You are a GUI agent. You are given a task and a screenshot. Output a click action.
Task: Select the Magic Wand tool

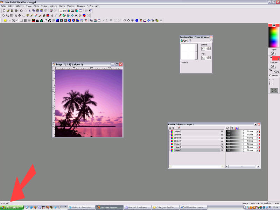pos(32,15)
